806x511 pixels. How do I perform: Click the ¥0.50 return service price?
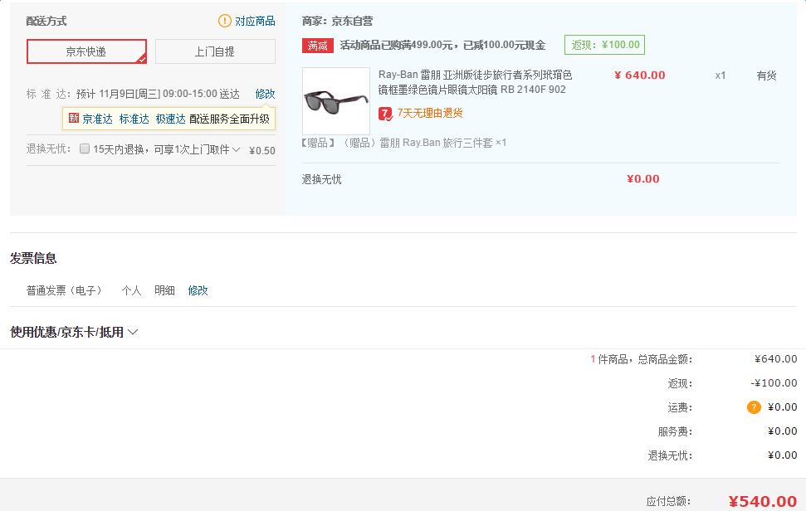point(262,150)
